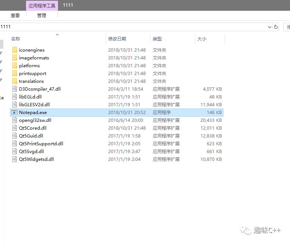Viewport: 290px width, 243px height.
Task: Click the 2014/3/11 18:54 date cell
Action: click(126, 89)
